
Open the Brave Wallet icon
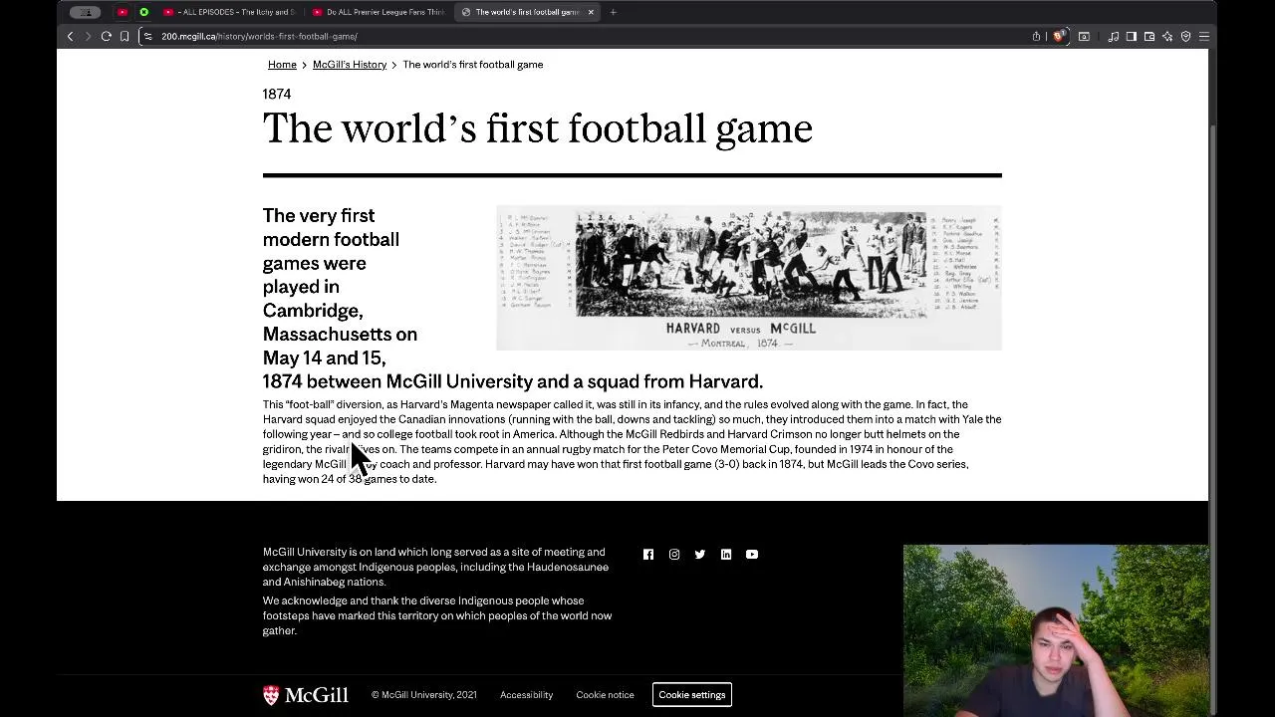click(1149, 36)
